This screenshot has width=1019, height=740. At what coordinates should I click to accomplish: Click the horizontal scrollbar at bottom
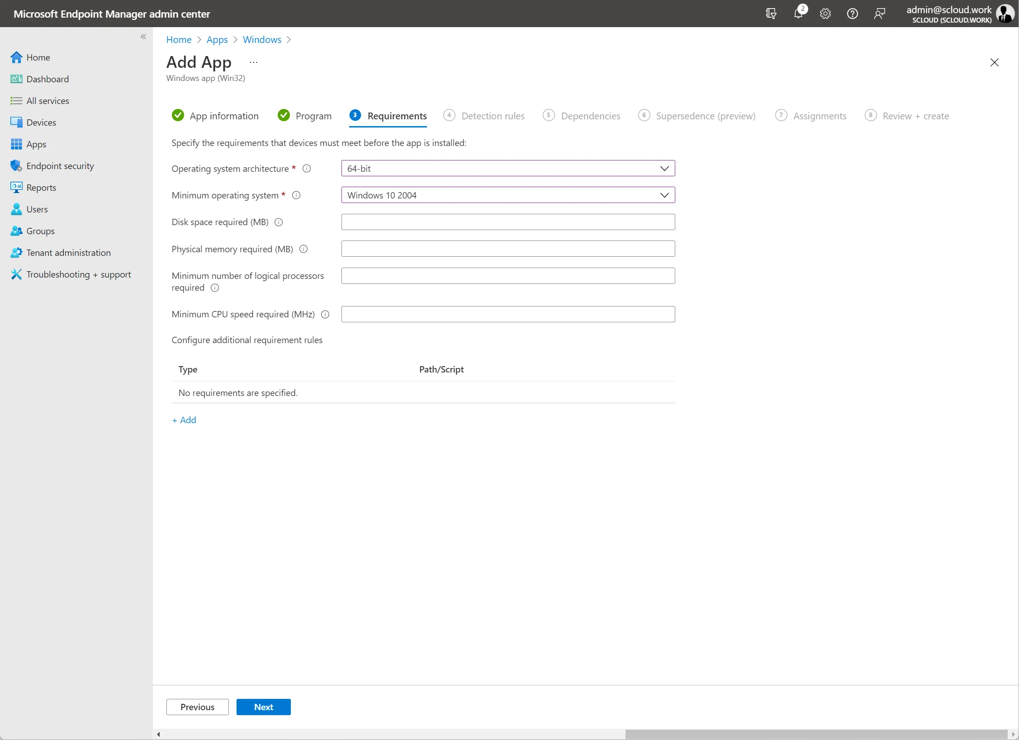click(816, 734)
